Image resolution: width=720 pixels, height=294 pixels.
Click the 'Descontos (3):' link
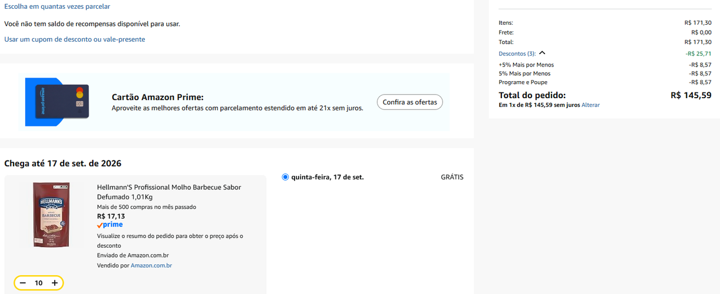[x=517, y=54]
